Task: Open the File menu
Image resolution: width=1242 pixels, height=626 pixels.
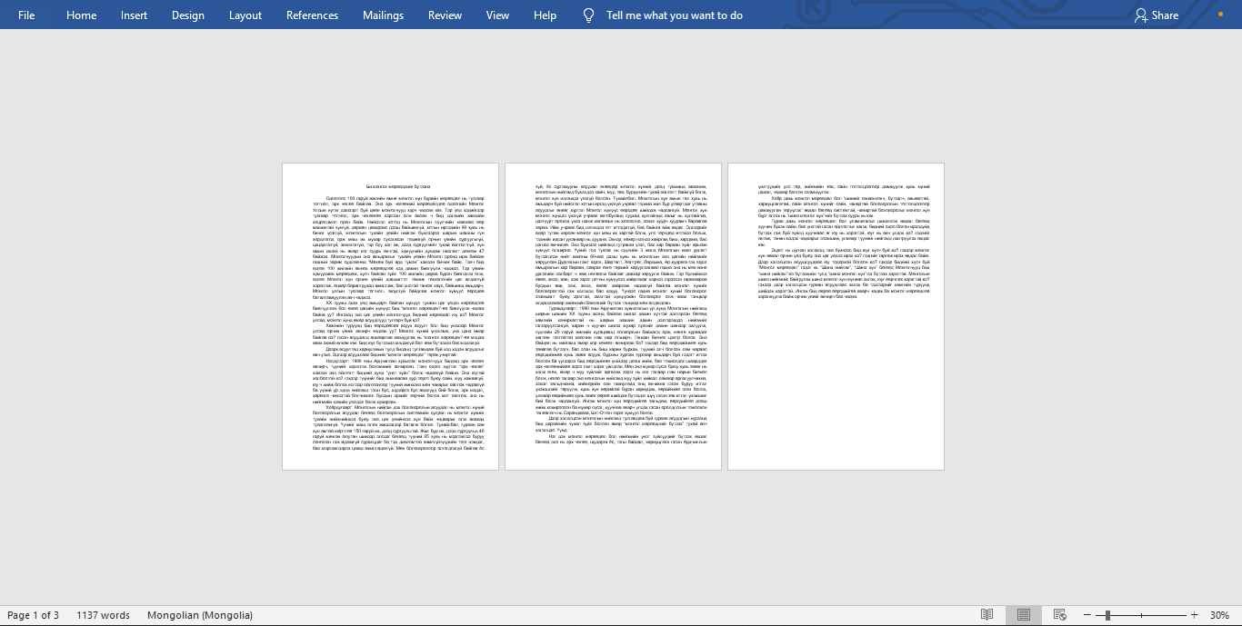Action: pos(26,15)
